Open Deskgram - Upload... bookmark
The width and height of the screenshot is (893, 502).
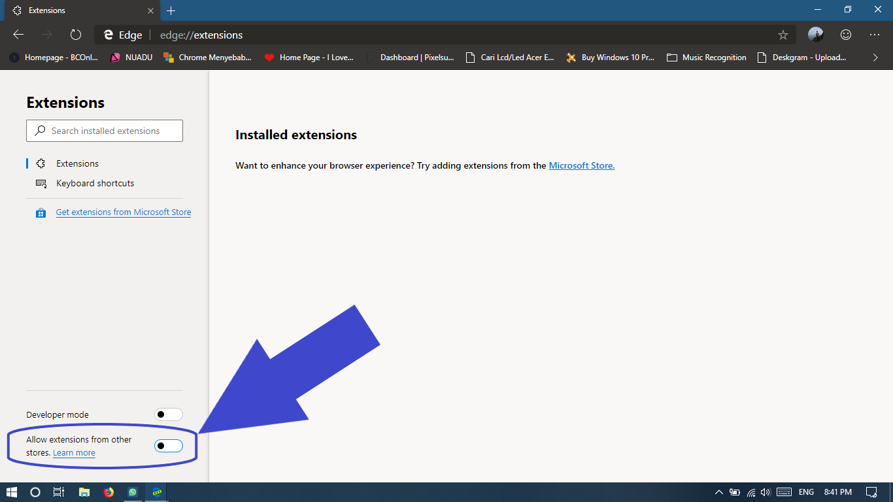pos(802,58)
